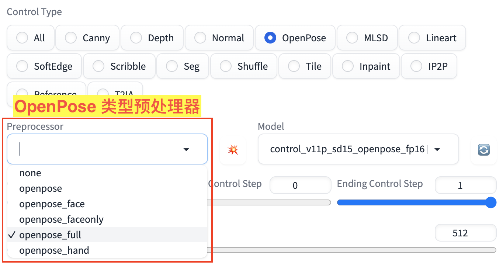Click the Ending Control Step value field
This screenshot has height=267, width=503.
click(x=465, y=185)
